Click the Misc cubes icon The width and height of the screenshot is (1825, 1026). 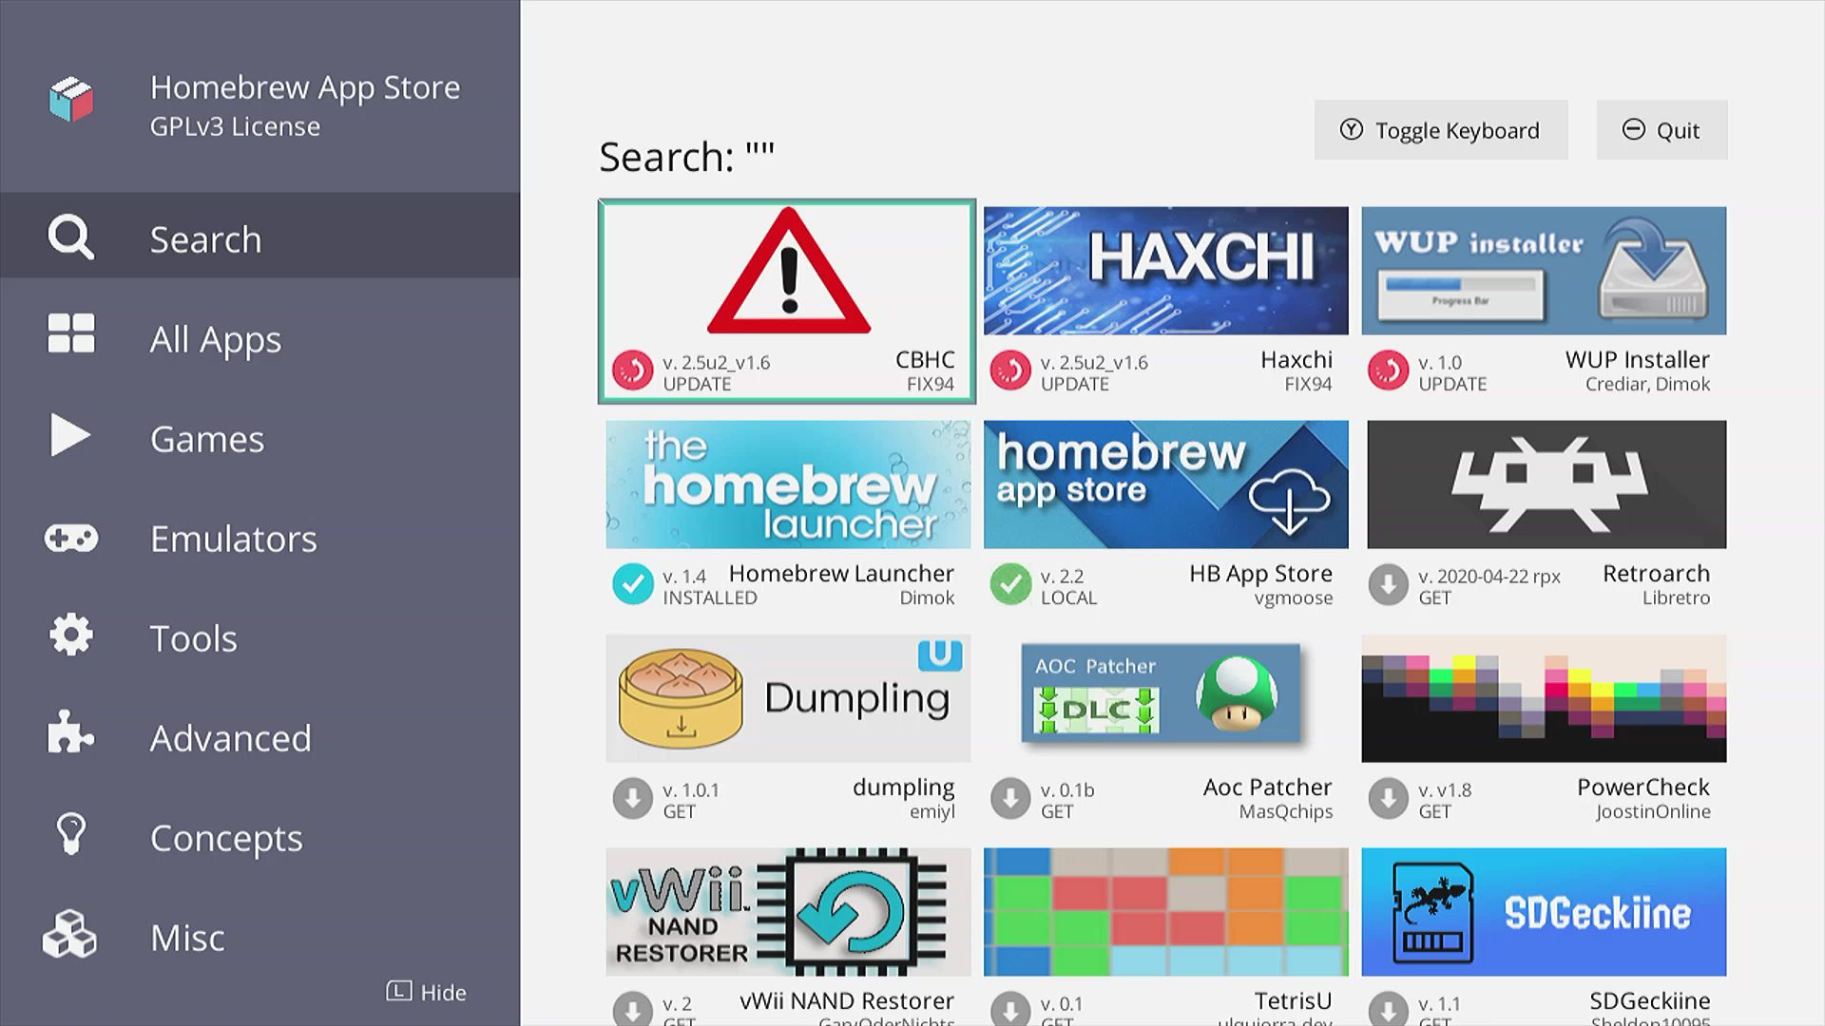click(70, 934)
